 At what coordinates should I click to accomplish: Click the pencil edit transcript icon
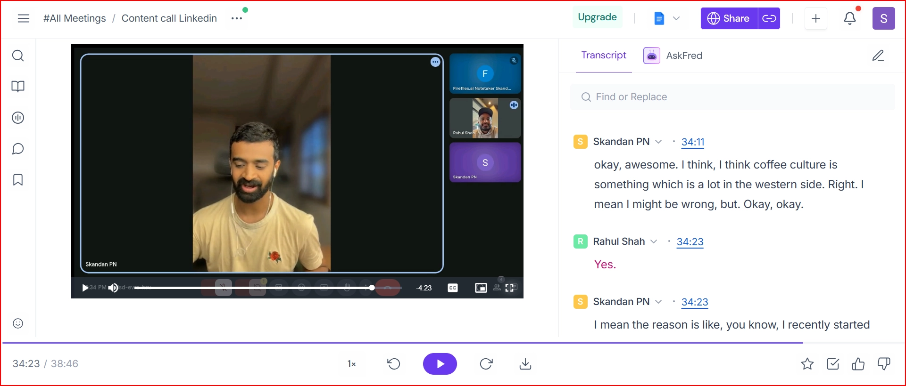878,56
